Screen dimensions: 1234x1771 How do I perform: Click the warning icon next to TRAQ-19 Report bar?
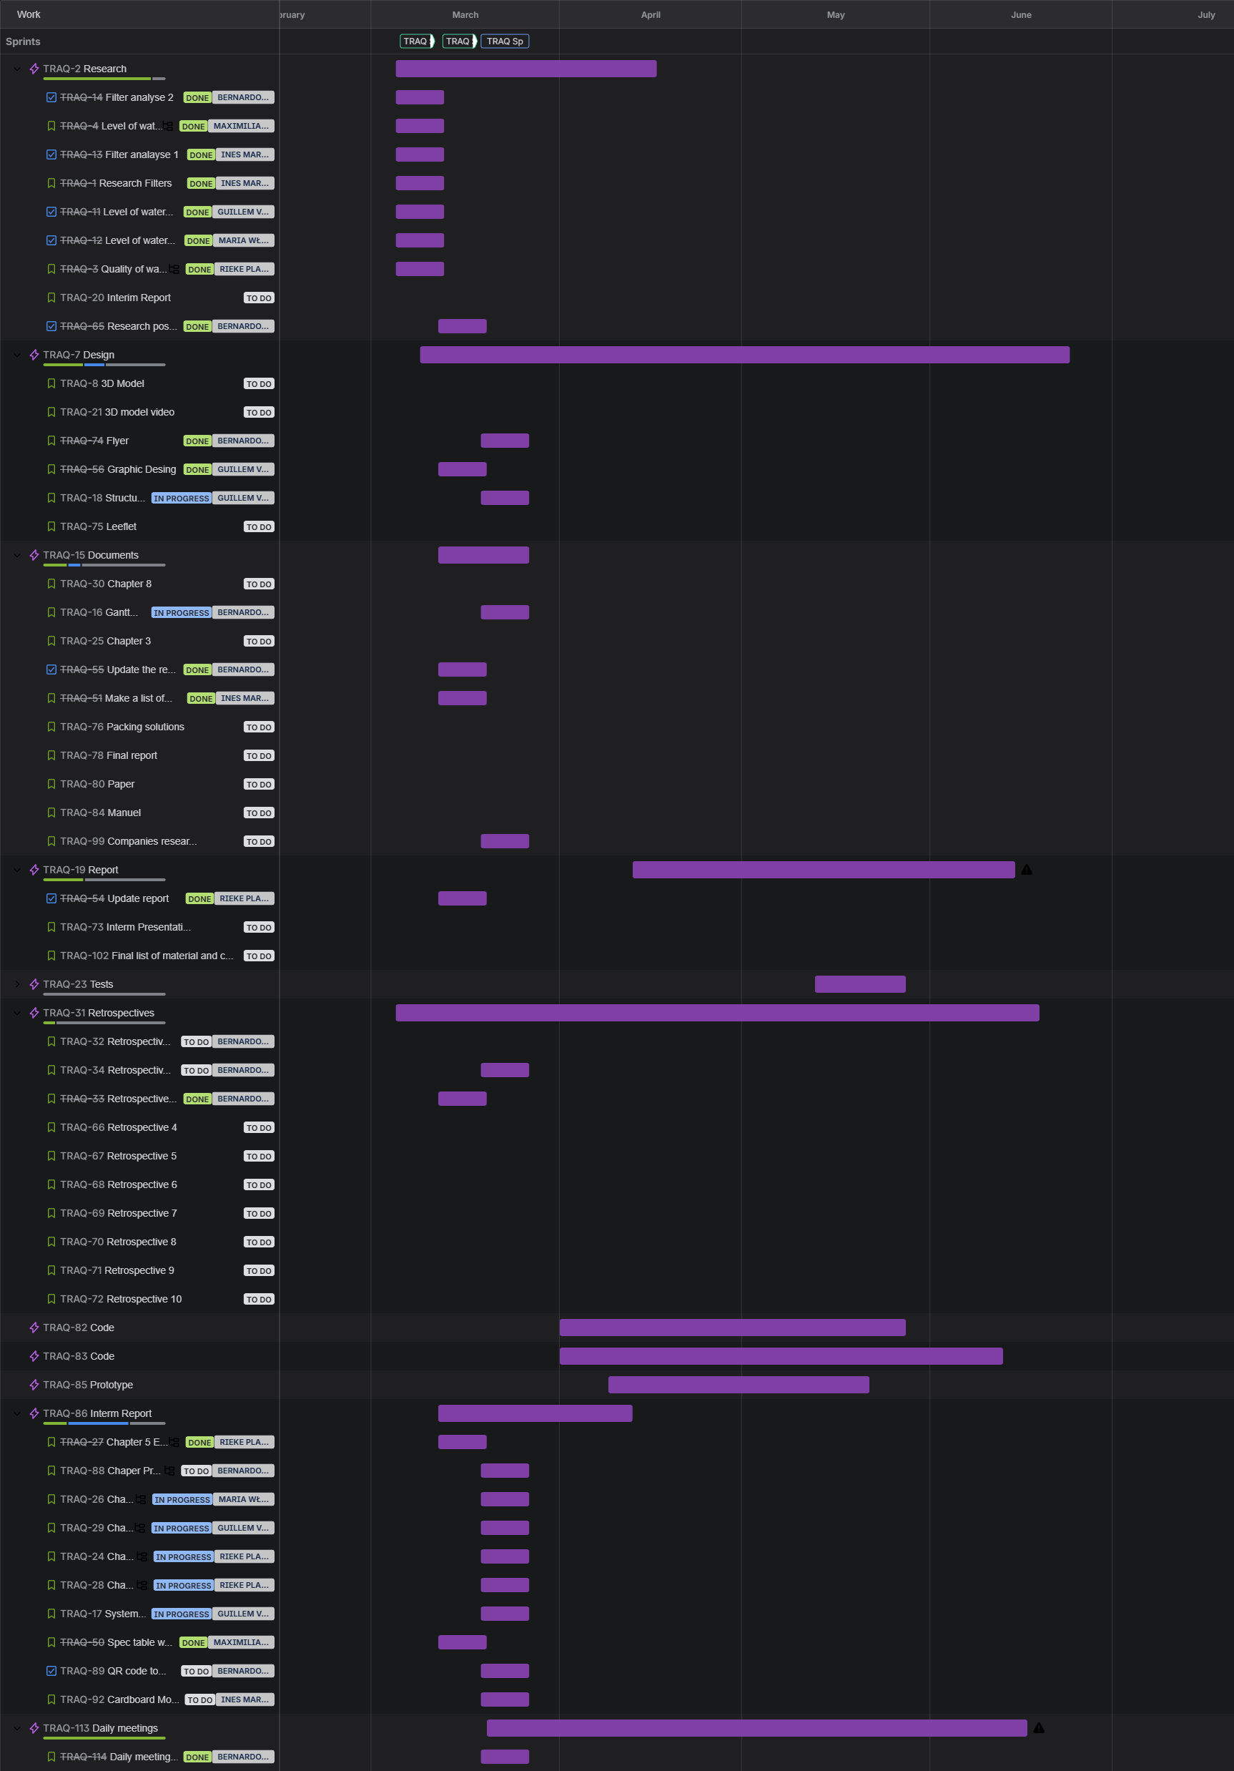tap(1027, 870)
